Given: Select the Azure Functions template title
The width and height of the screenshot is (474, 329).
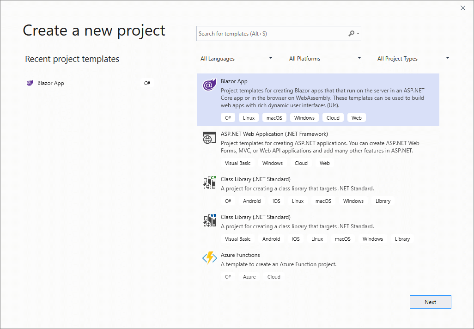Looking at the screenshot, I should [x=240, y=255].
